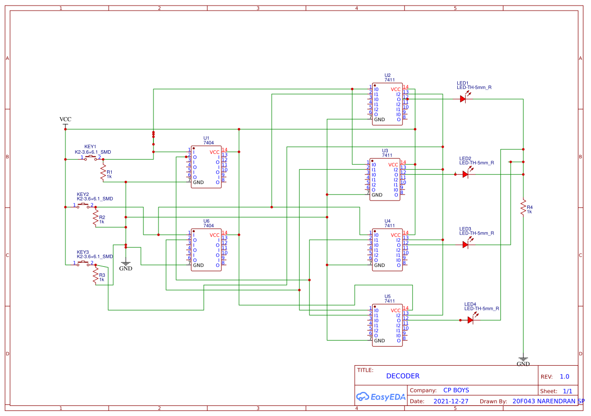Click the revision value 1.0

tap(564, 376)
